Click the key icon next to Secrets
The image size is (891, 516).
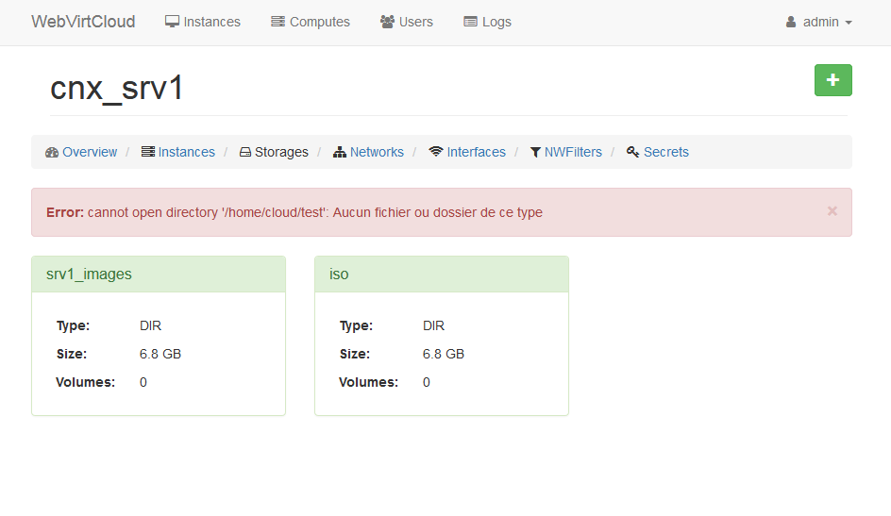632,152
